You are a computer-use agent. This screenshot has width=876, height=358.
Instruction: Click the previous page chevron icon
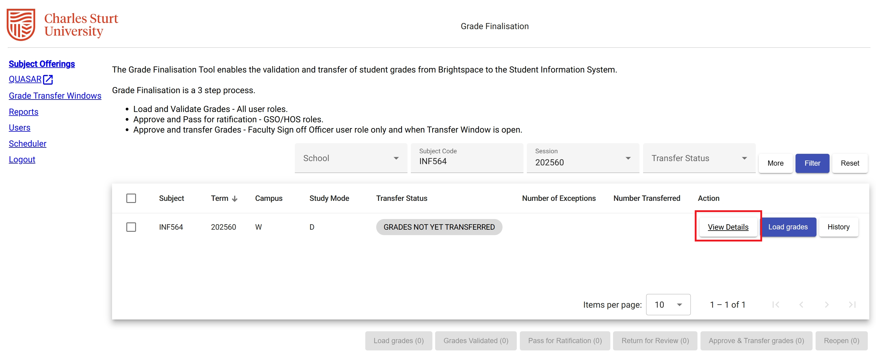(x=801, y=305)
